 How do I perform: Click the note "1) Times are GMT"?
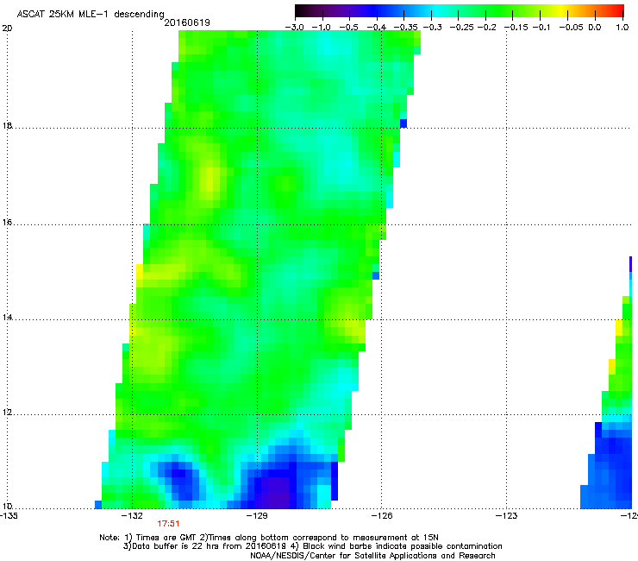pyautogui.click(x=160, y=538)
